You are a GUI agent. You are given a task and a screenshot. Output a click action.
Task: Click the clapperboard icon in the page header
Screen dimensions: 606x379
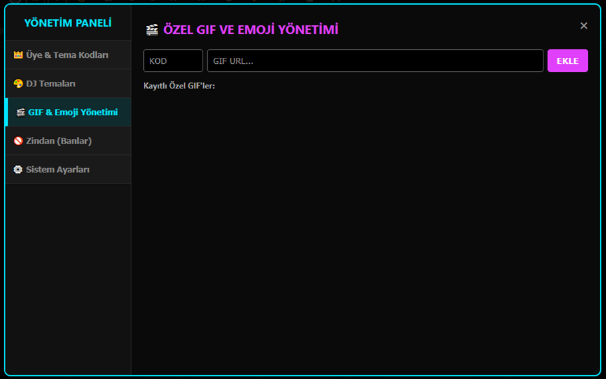(152, 30)
